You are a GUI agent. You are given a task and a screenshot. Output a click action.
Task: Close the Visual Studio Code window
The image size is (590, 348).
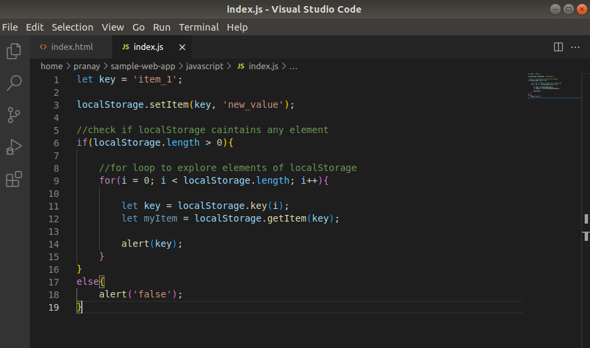(x=582, y=9)
